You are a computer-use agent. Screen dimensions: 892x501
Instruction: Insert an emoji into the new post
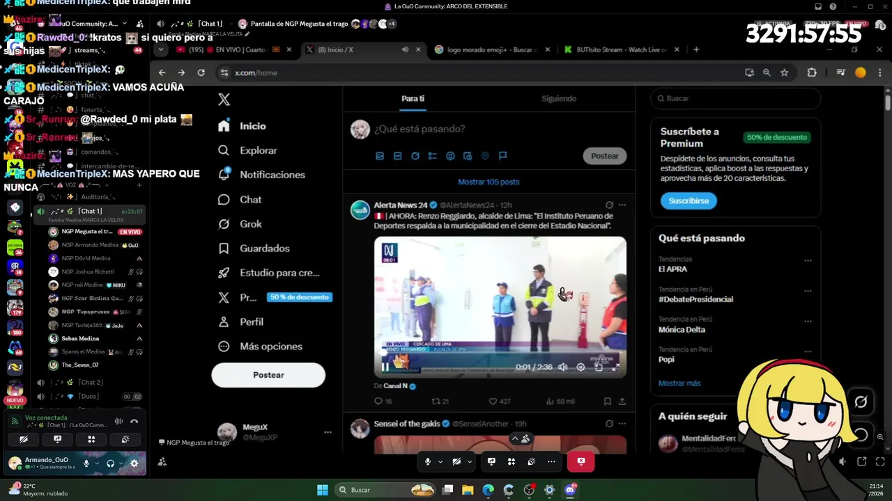tap(450, 156)
